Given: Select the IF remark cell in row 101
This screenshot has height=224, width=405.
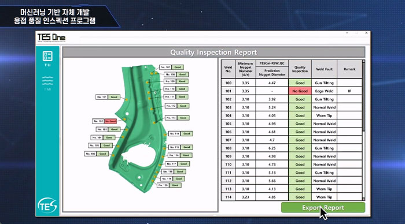Looking at the screenshot, I should coord(349,91).
